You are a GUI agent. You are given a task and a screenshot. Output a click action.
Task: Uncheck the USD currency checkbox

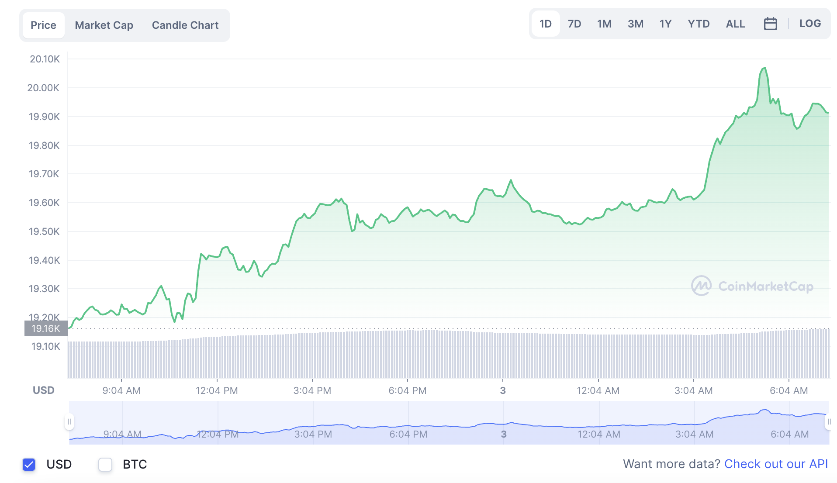point(28,464)
